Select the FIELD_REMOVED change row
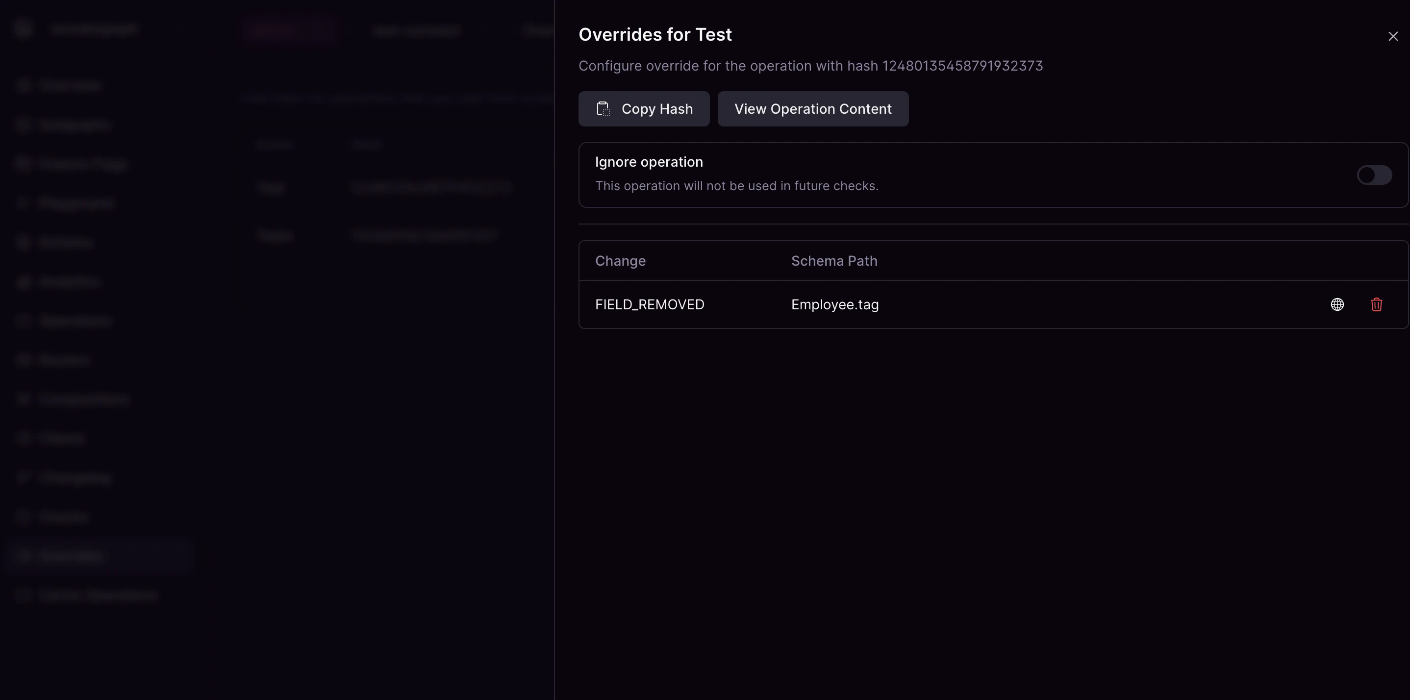 click(649, 304)
